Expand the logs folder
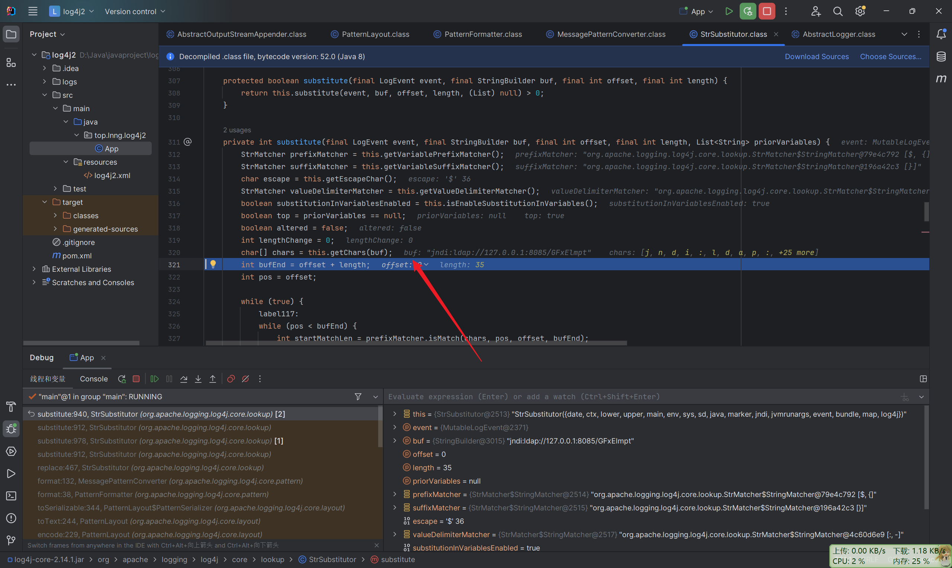This screenshot has height=568, width=952. pos(44,81)
